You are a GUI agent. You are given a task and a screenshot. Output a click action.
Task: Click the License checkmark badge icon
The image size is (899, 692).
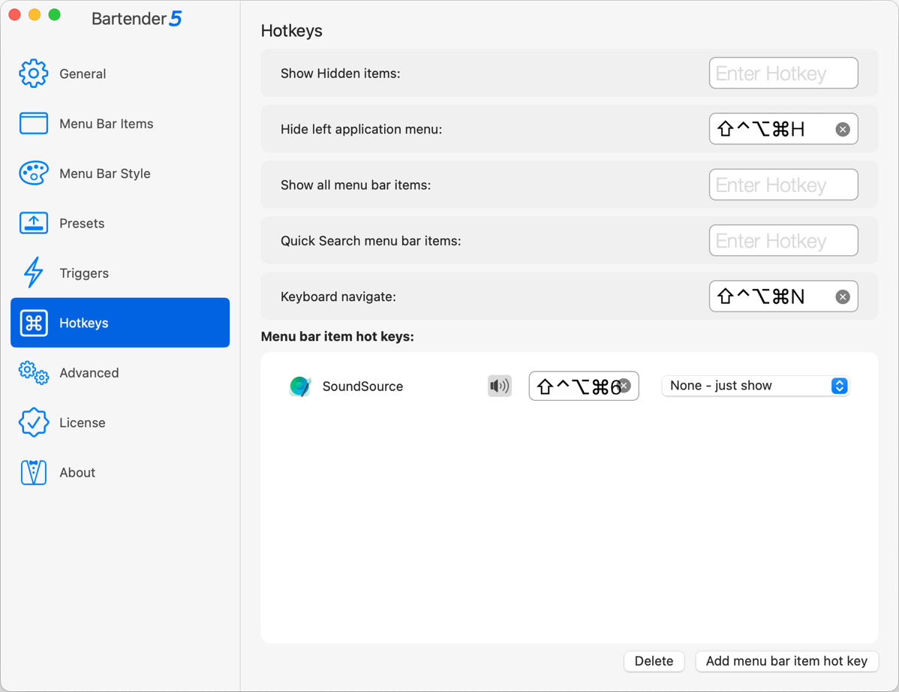click(33, 423)
